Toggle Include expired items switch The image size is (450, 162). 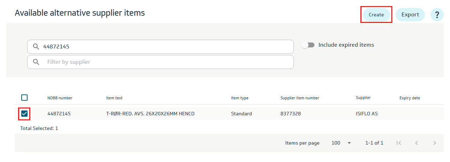[x=308, y=45]
